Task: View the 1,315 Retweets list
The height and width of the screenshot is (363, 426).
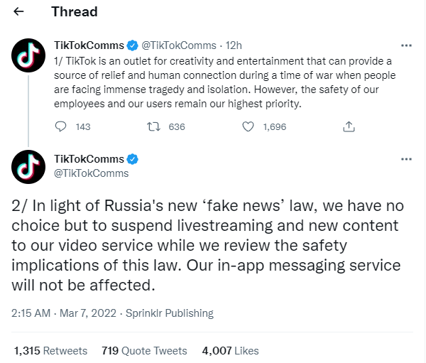Action: (50, 350)
